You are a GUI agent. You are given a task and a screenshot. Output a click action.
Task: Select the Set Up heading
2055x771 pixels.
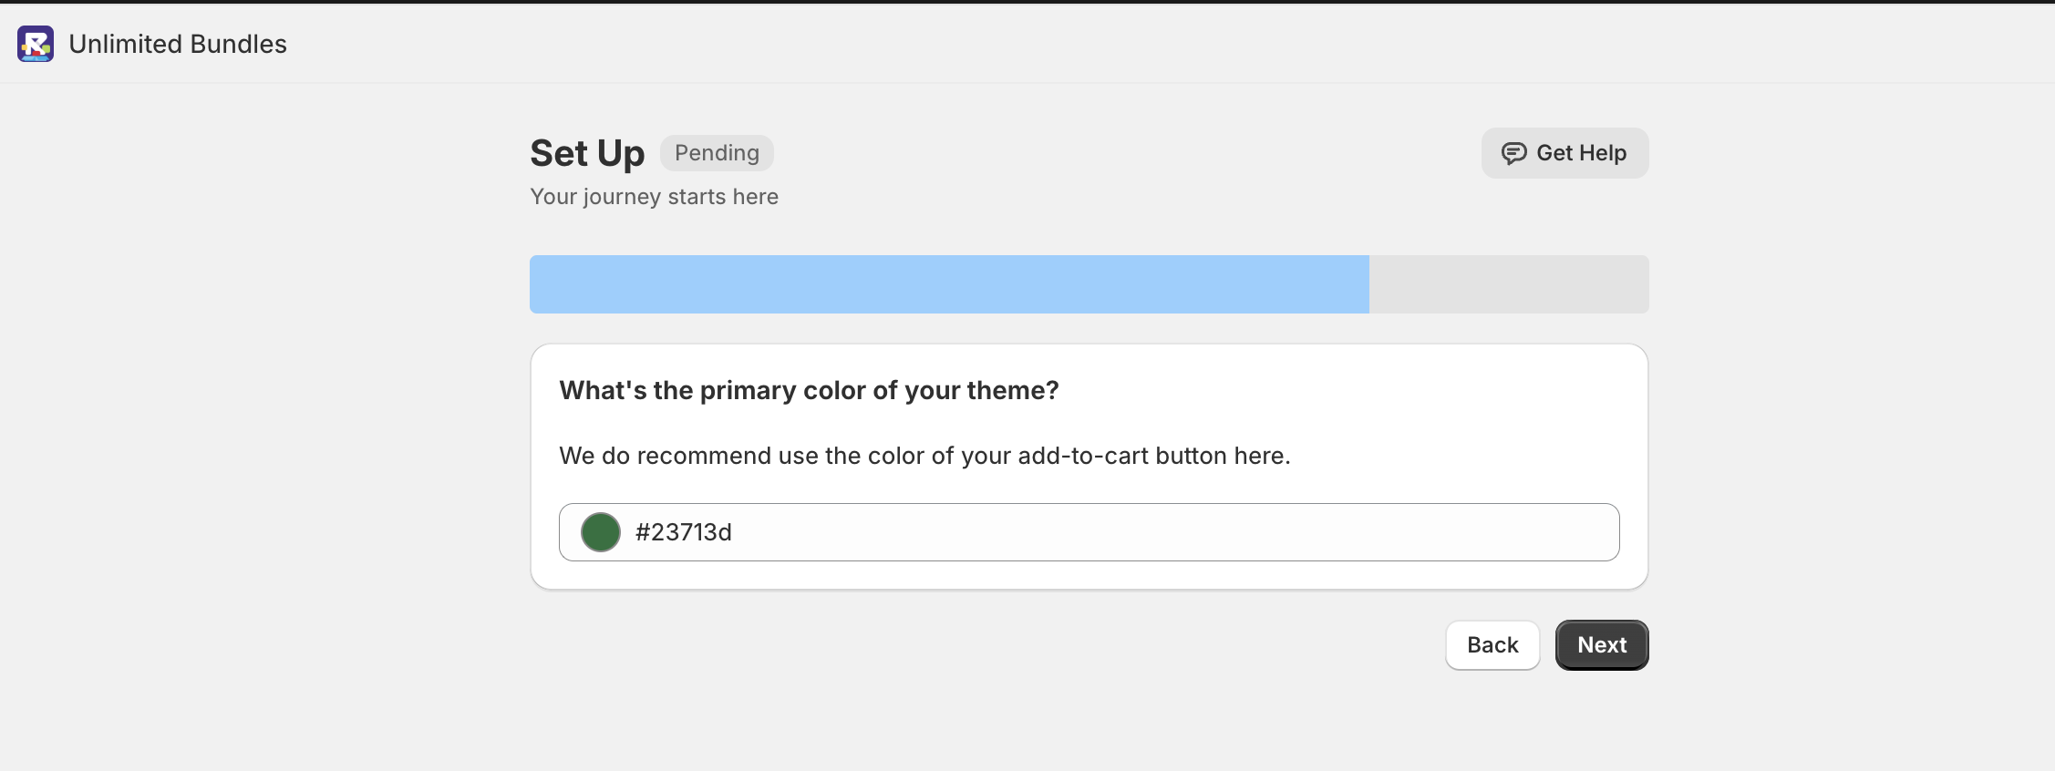coord(586,152)
